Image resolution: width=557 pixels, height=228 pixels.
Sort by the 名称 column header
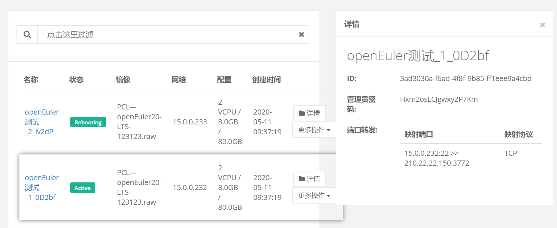pos(31,80)
